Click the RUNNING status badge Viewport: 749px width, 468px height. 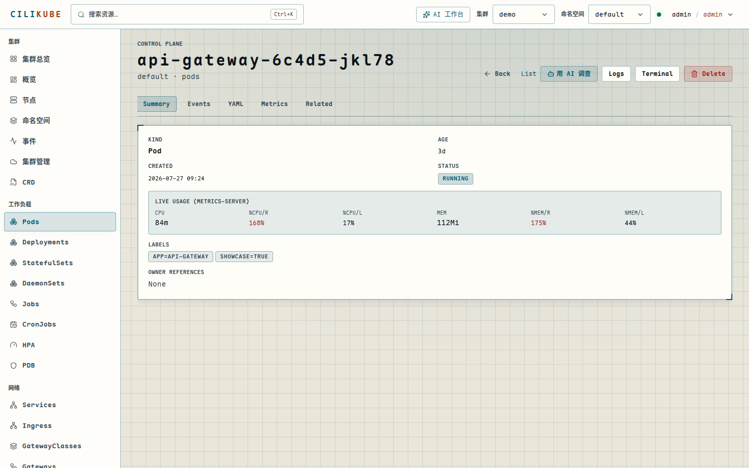tap(456, 179)
